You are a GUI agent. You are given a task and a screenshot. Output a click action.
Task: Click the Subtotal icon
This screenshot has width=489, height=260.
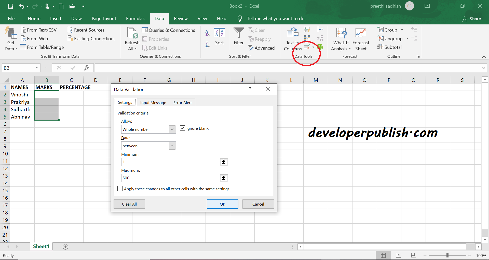(x=390, y=47)
